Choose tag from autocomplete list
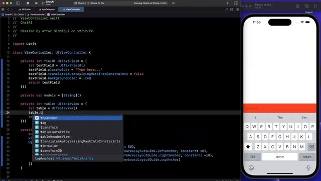This screenshot has height=181, width=321. point(78,123)
